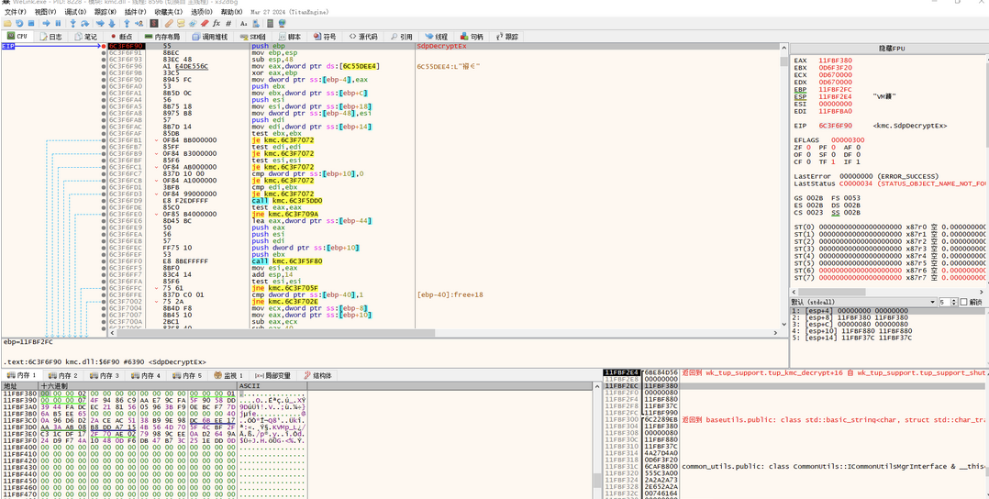Click the 地址 column header in dump
The width and height of the screenshot is (989, 499).
coord(19,385)
